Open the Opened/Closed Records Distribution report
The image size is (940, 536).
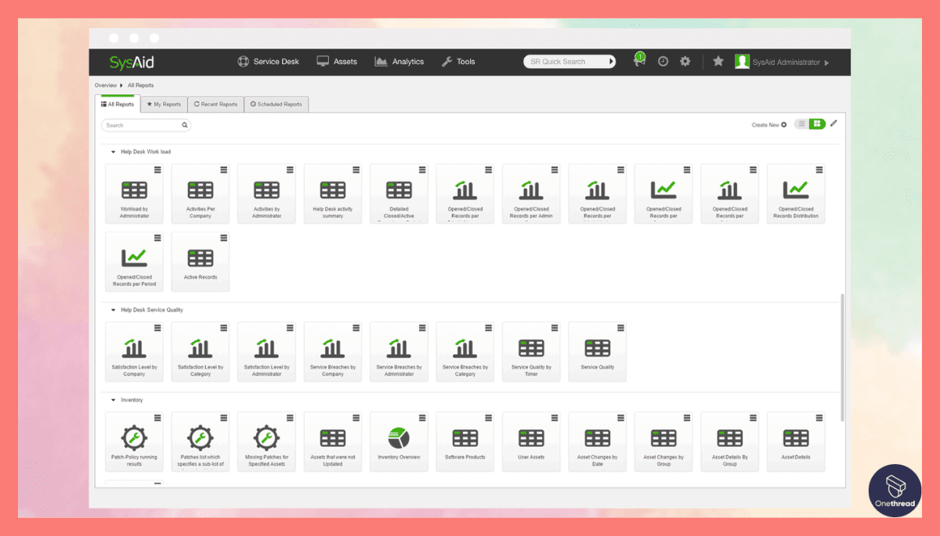(x=796, y=192)
